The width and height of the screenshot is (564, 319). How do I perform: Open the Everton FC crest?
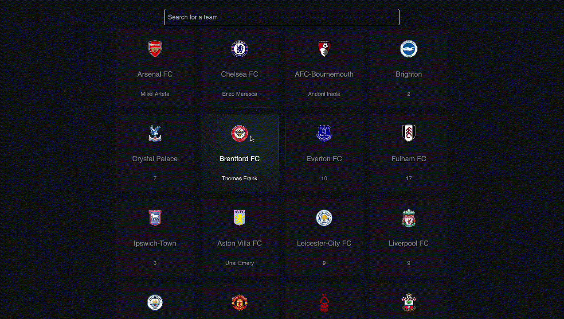tap(324, 133)
